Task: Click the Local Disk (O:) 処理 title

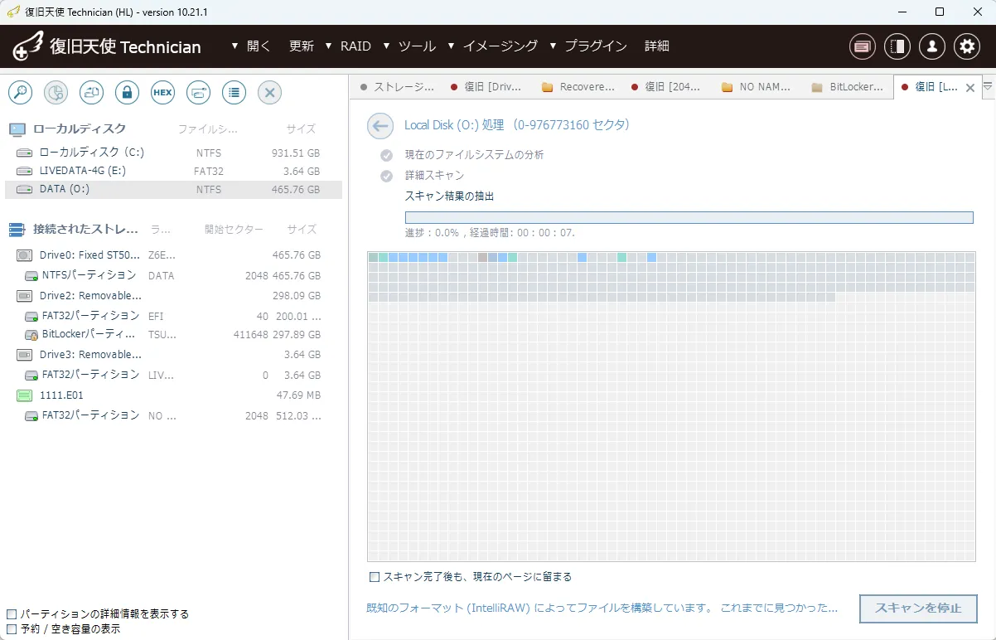Action: 517,125
